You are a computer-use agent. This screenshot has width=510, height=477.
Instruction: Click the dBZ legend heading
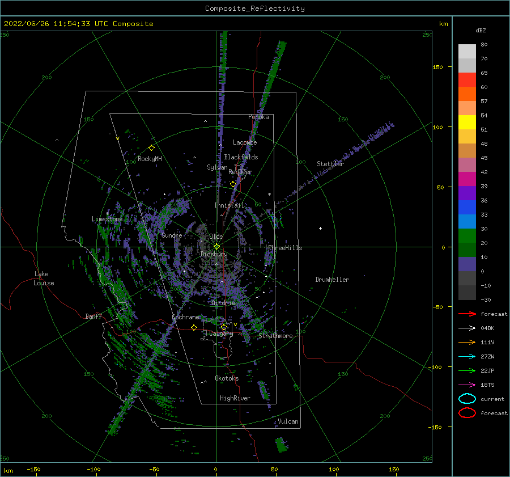481,30
